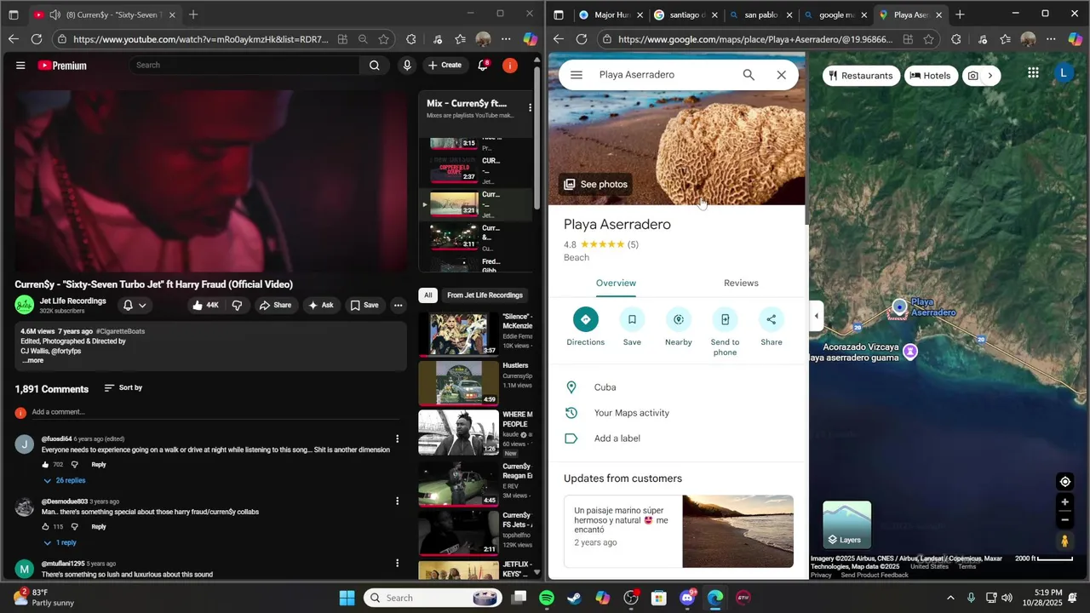Share Playa Aserradero place
Screen dimensions: 1090x613
[772, 327]
